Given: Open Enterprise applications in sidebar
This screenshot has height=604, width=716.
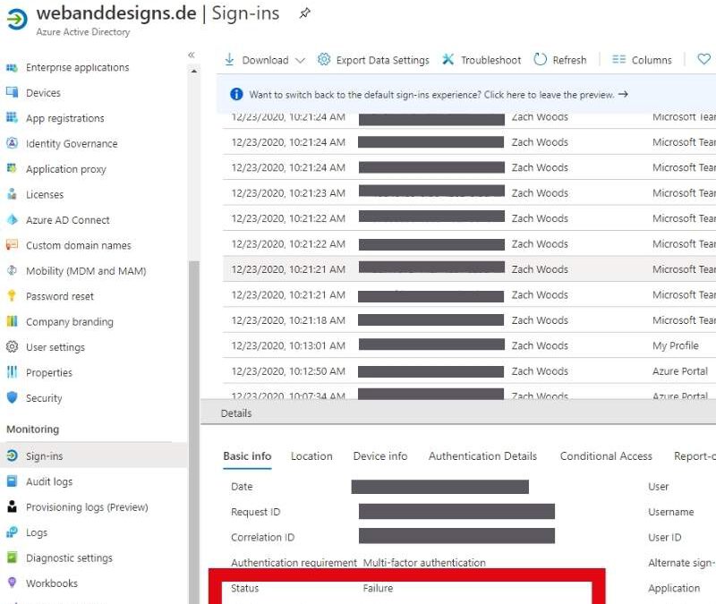Looking at the screenshot, I should coord(78,68).
